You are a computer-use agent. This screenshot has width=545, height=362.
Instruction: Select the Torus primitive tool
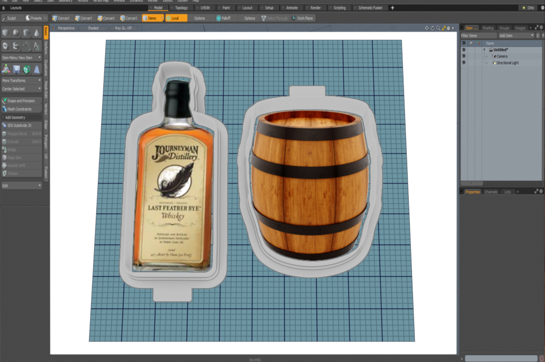click(5, 46)
